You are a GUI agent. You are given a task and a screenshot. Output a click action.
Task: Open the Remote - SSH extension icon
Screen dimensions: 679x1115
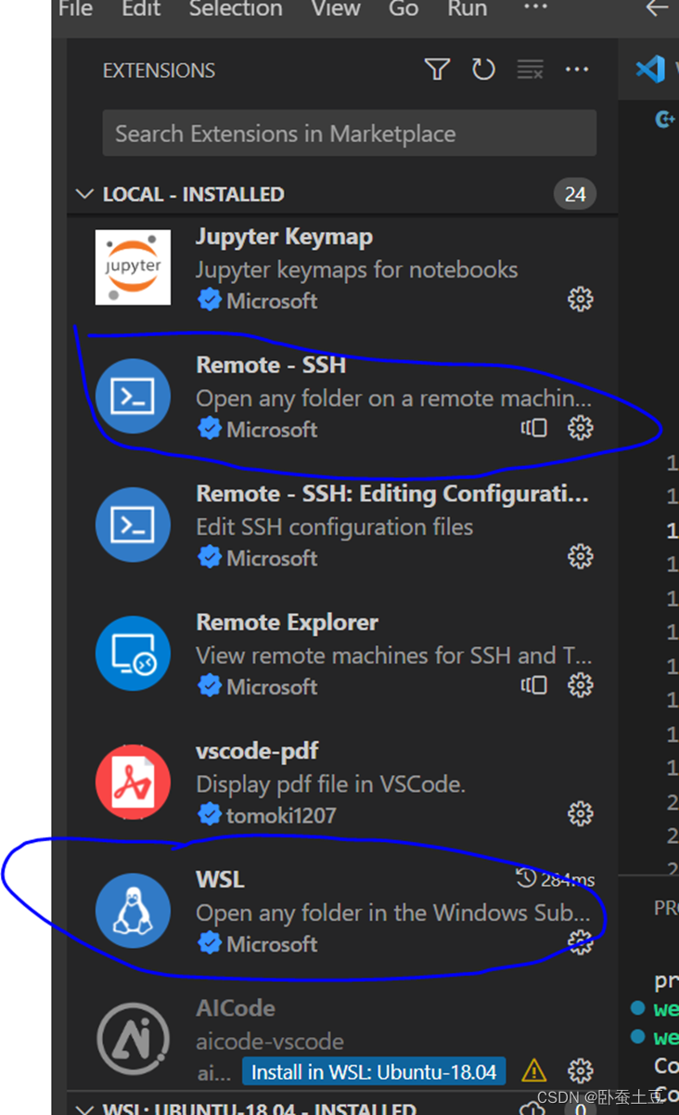[133, 395]
